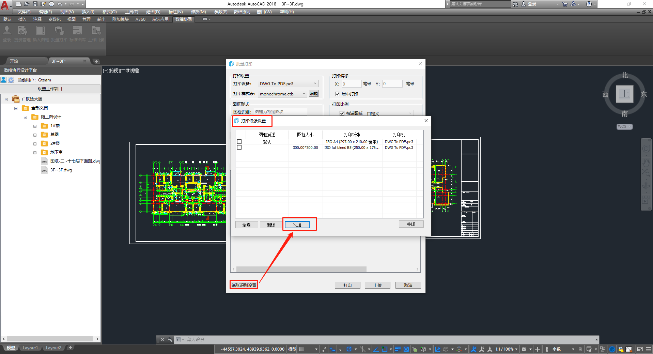Image resolution: width=653 pixels, height=354 pixels.
Task: Click the shopping cart icon in title bar
Action: click(565, 4)
